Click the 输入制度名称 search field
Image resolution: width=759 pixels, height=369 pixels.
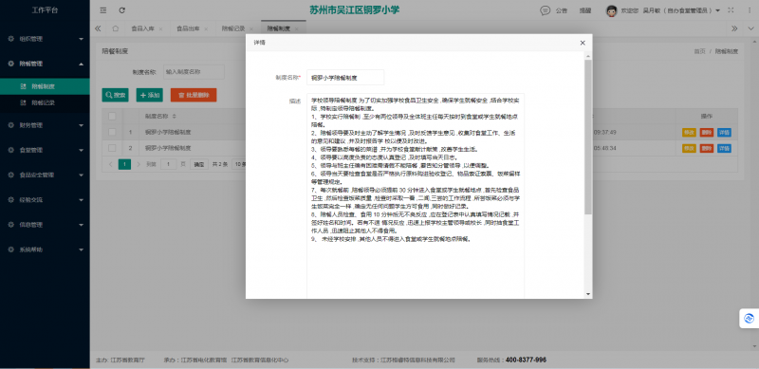coord(194,72)
